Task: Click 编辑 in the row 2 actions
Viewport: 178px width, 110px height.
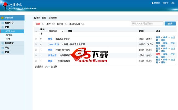Action: [x=165, y=54]
